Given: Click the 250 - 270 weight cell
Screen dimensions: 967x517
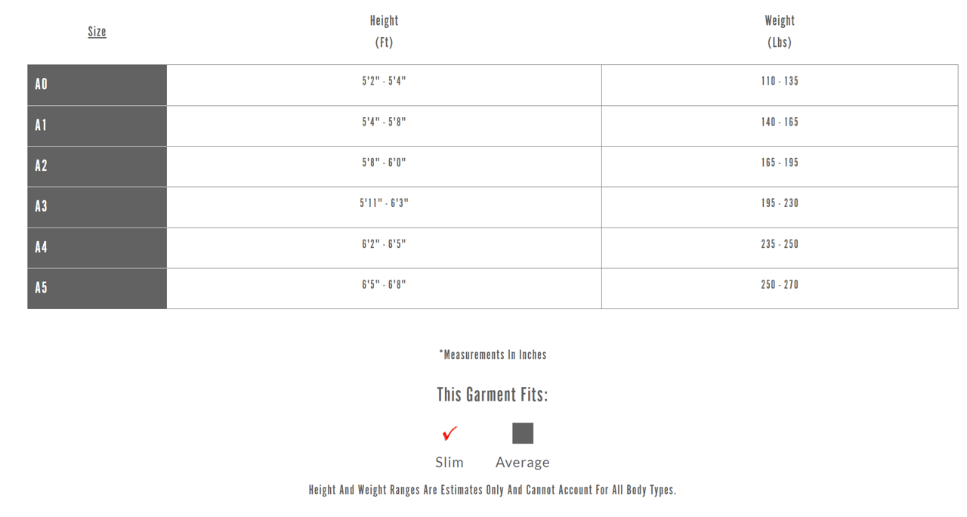Looking at the screenshot, I should click(x=780, y=285).
